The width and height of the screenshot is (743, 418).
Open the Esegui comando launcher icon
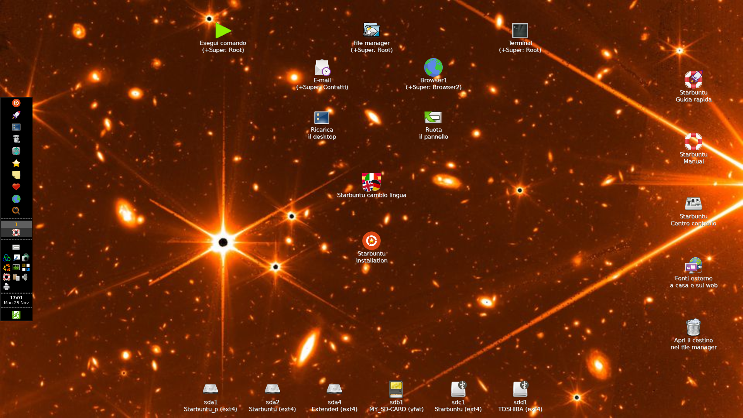point(223,31)
